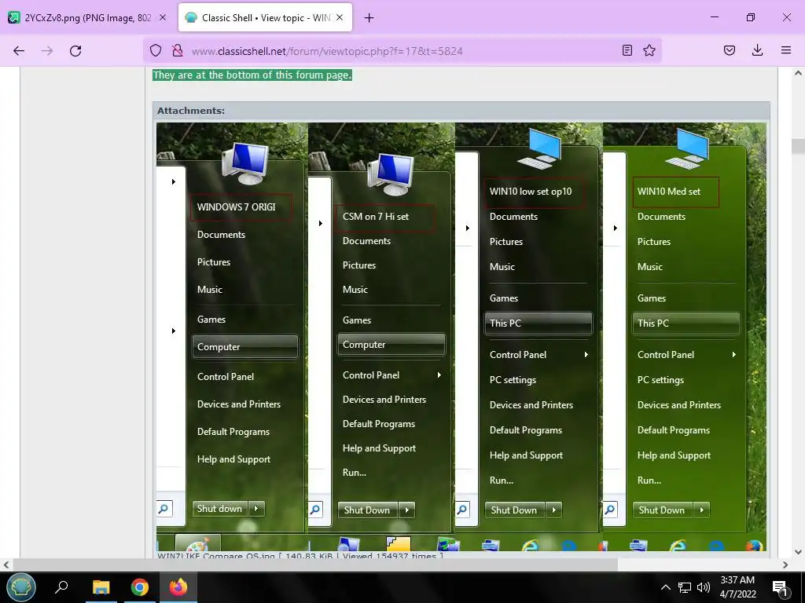Click the Attachments: heading text
This screenshot has height=603, width=805.
(191, 110)
